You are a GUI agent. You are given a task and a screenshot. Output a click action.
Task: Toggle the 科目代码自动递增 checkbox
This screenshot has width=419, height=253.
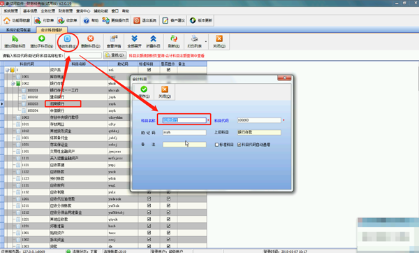pyautogui.click(x=239, y=145)
